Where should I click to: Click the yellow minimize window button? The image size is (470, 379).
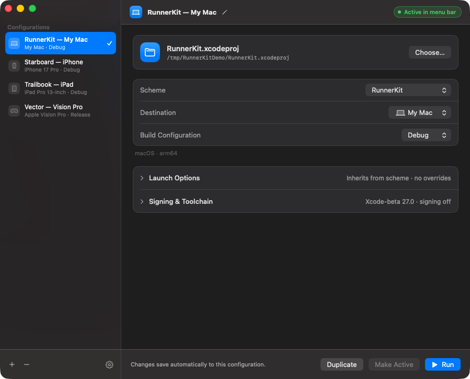(20, 8)
